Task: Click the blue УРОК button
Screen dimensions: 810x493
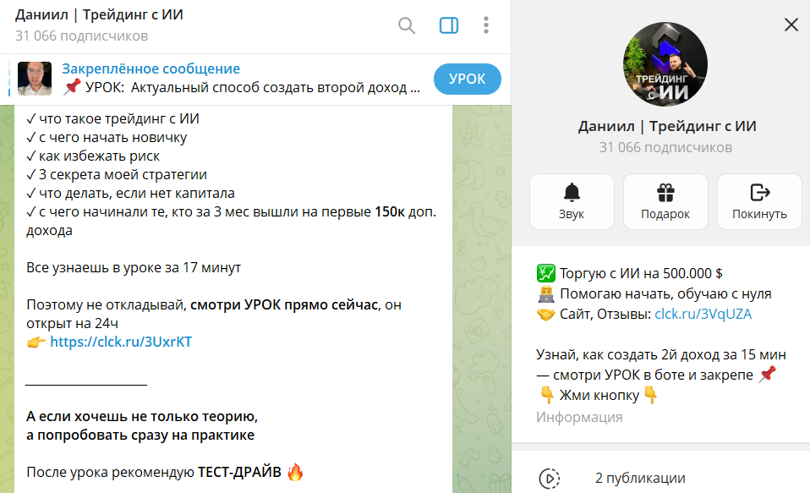Action: (x=467, y=79)
